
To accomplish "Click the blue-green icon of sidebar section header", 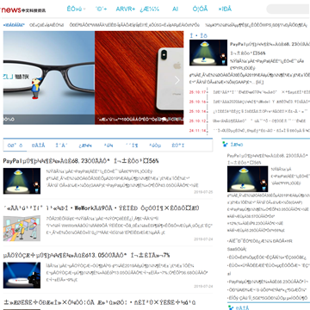I will [225, 145].
